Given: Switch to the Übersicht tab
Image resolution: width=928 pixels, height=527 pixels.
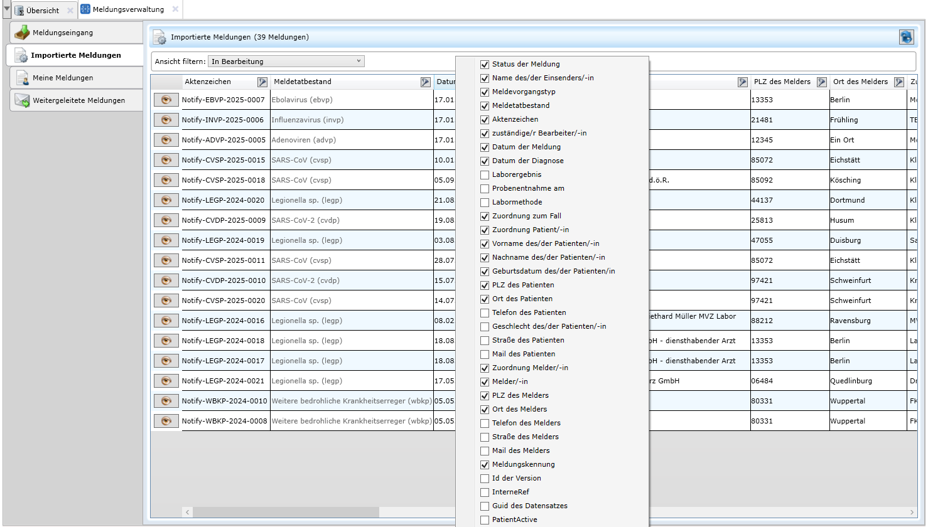Looking at the screenshot, I should pyautogui.click(x=42, y=10).
